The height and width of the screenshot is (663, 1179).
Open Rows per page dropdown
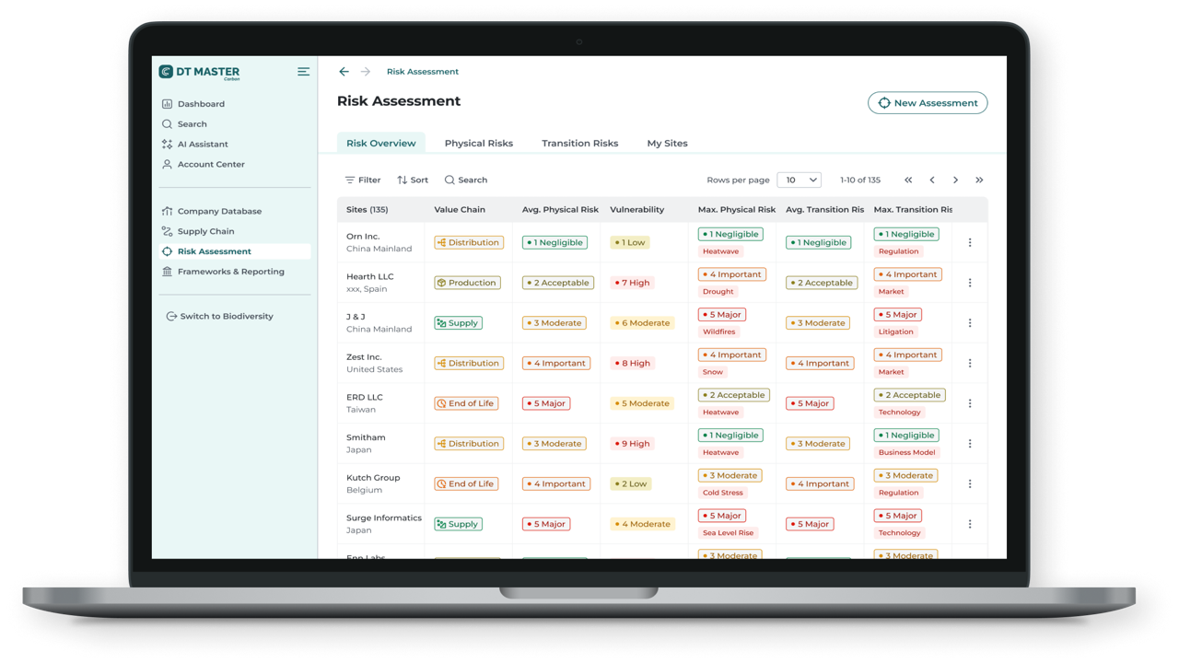click(x=799, y=180)
